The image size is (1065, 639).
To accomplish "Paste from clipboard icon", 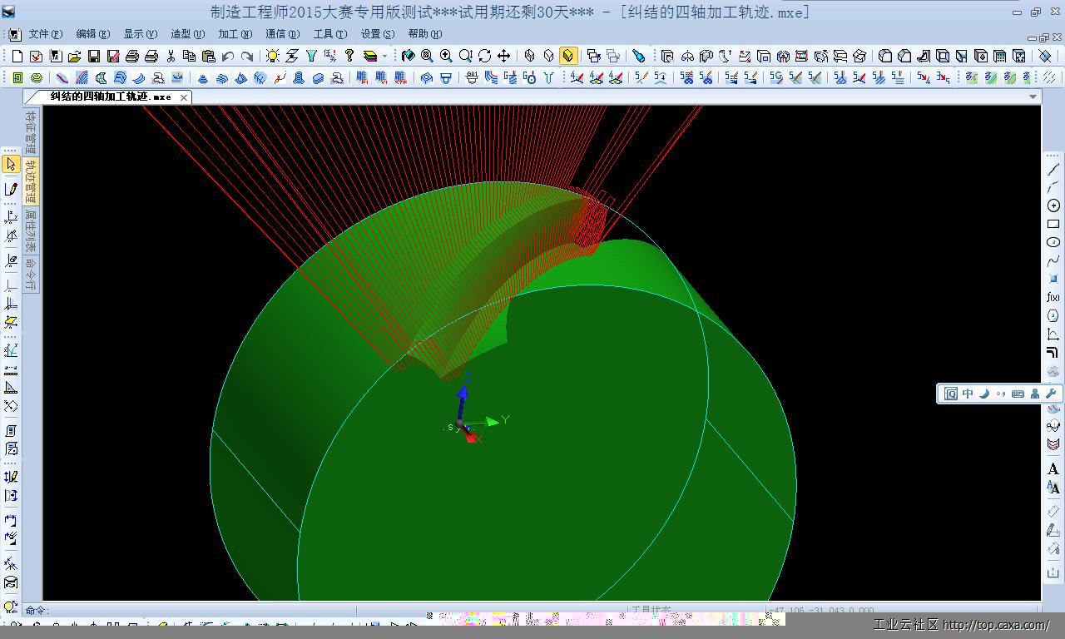I will [209, 56].
